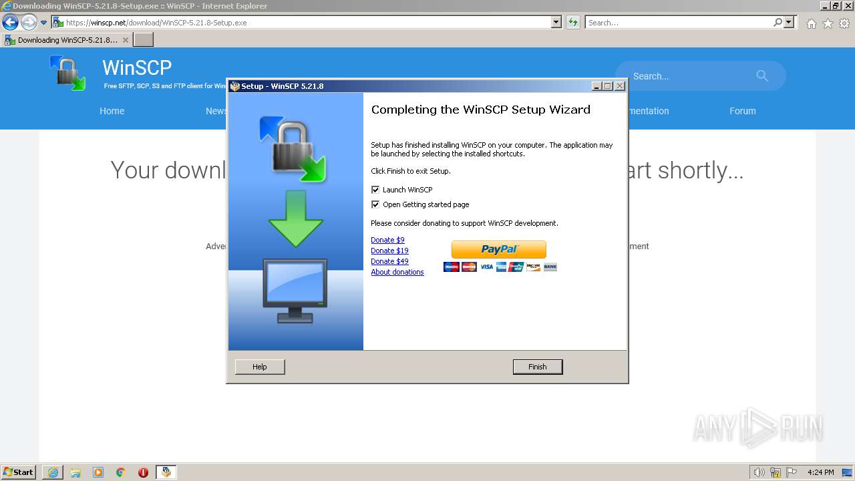Open the Donate $19 link
The height and width of the screenshot is (481, 855).
[x=389, y=251]
